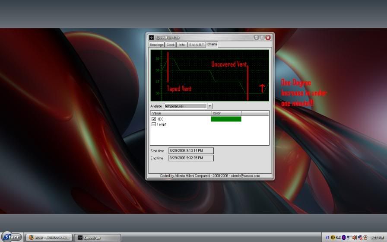The image size is (387, 242).
Task: Switch to the Readings tab
Action: point(156,45)
